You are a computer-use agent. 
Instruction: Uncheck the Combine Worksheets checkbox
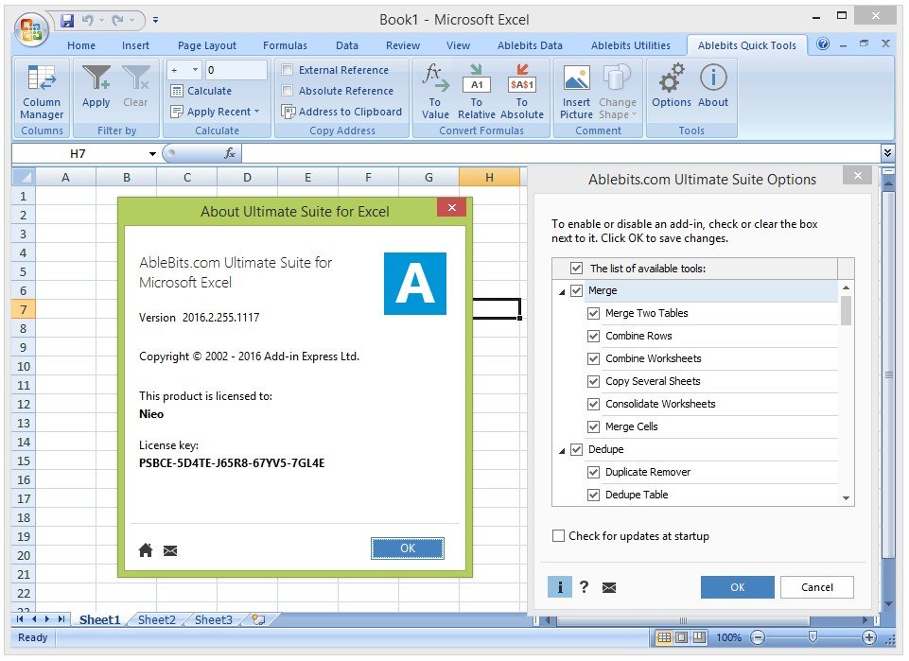[x=593, y=358]
